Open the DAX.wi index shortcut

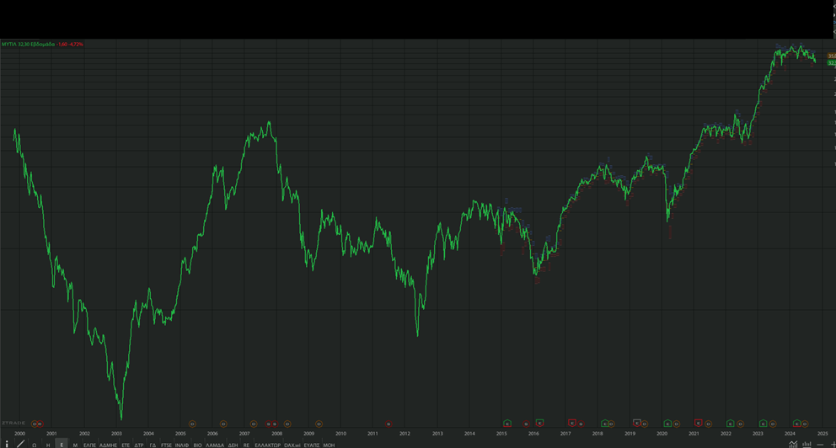(292, 445)
